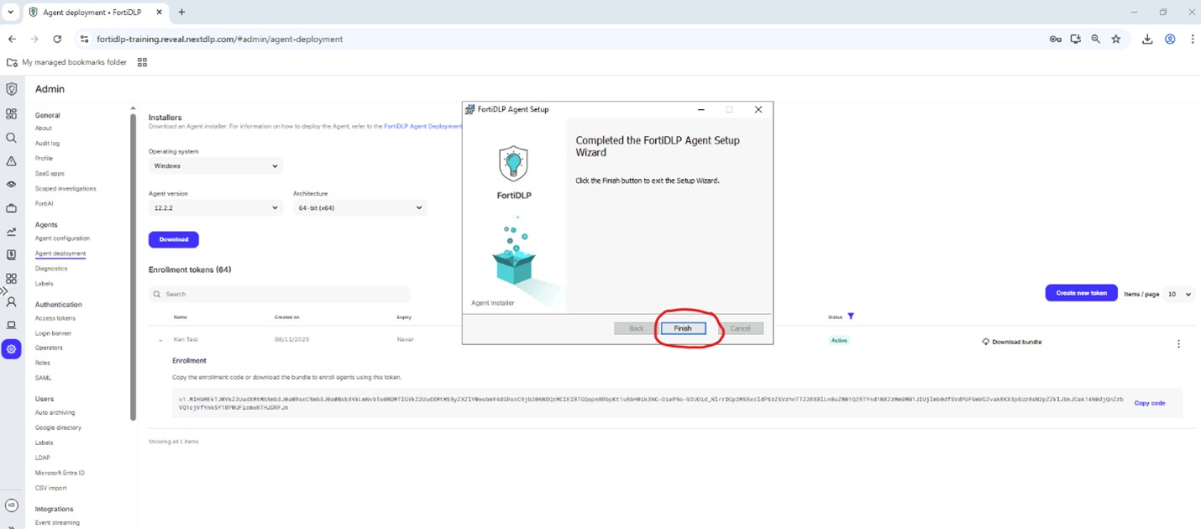Viewport: 1201px width, 529px height.
Task: Open Audit log in the Admin menu
Action: (47, 144)
